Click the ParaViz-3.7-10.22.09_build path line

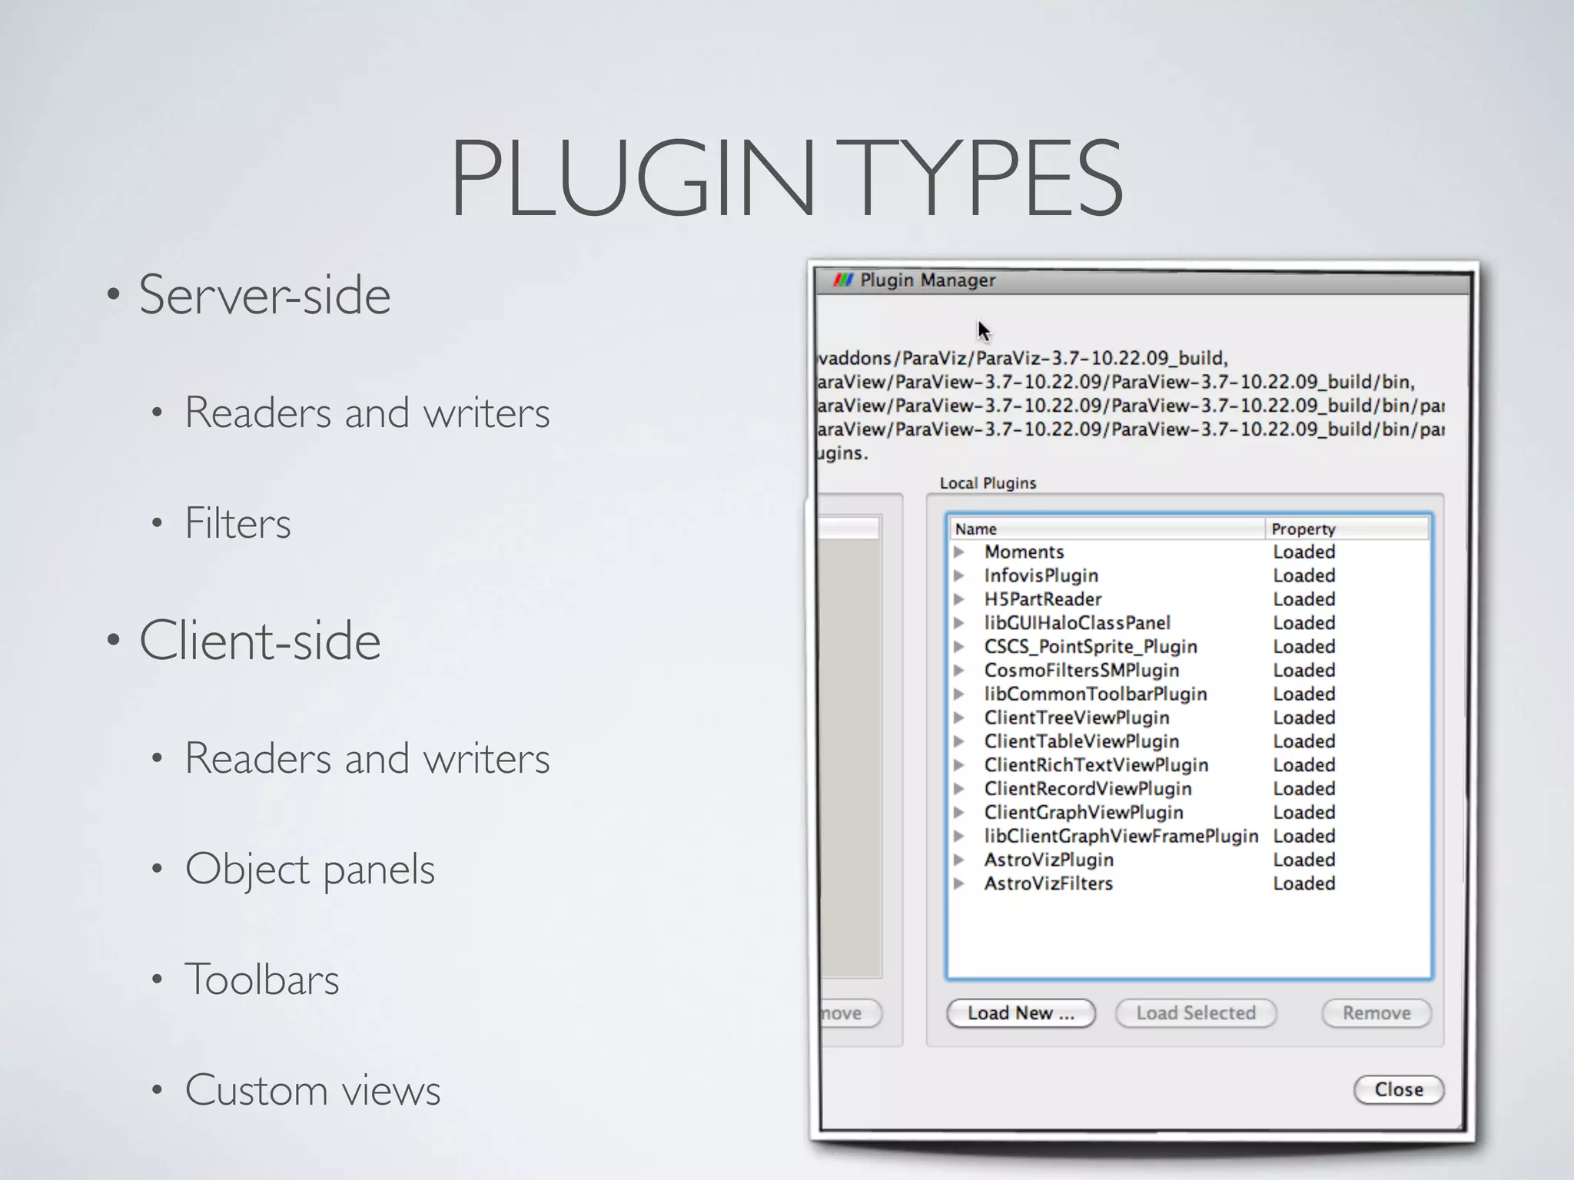[1023, 358]
